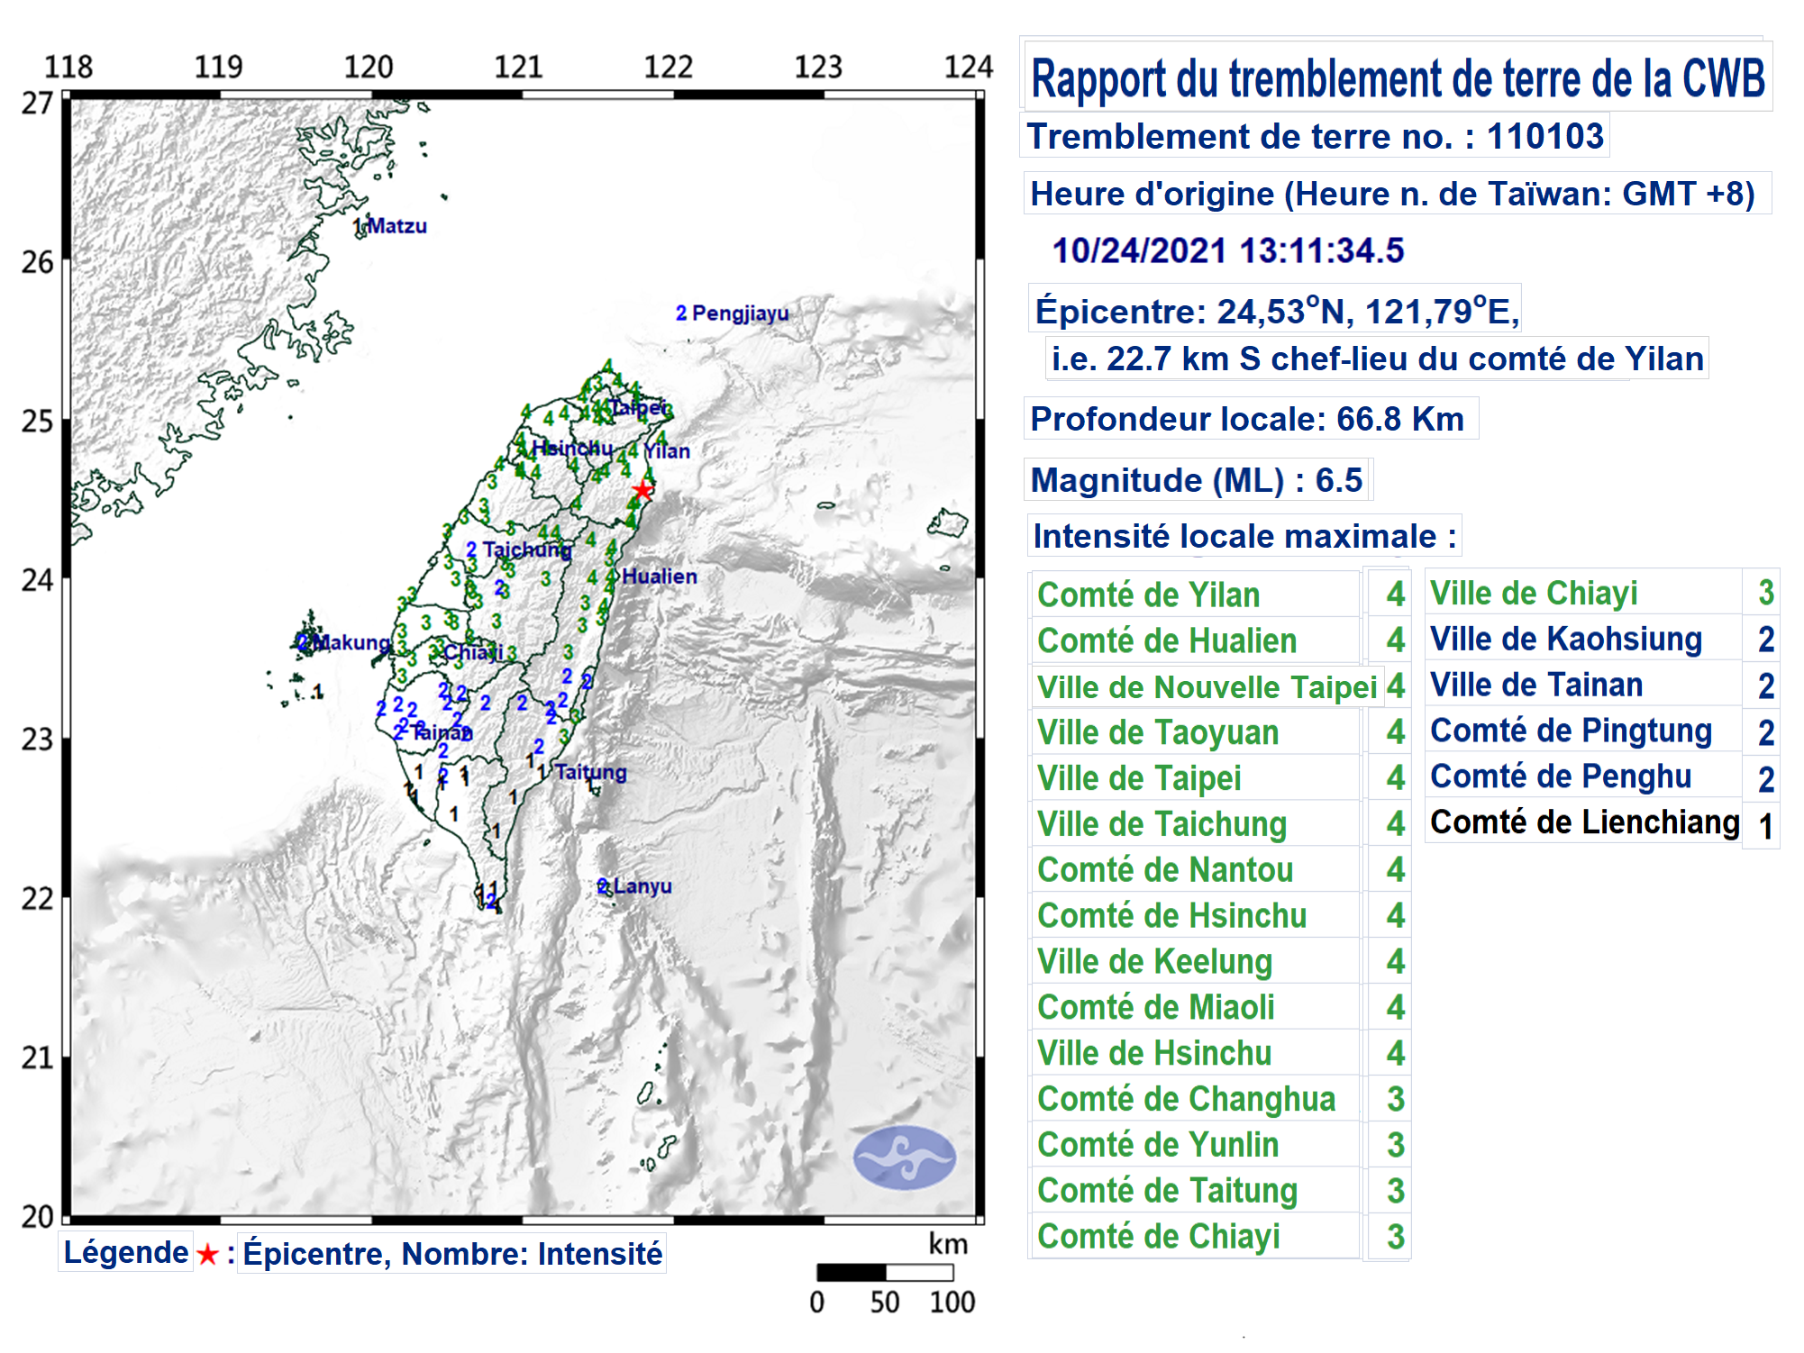Click the Makung label on map
The height and width of the screenshot is (1353, 1804).
(x=352, y=642)
